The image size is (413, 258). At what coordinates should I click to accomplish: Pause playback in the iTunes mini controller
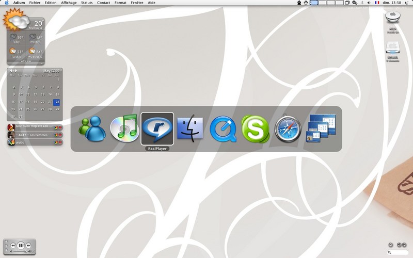[21, 245]
